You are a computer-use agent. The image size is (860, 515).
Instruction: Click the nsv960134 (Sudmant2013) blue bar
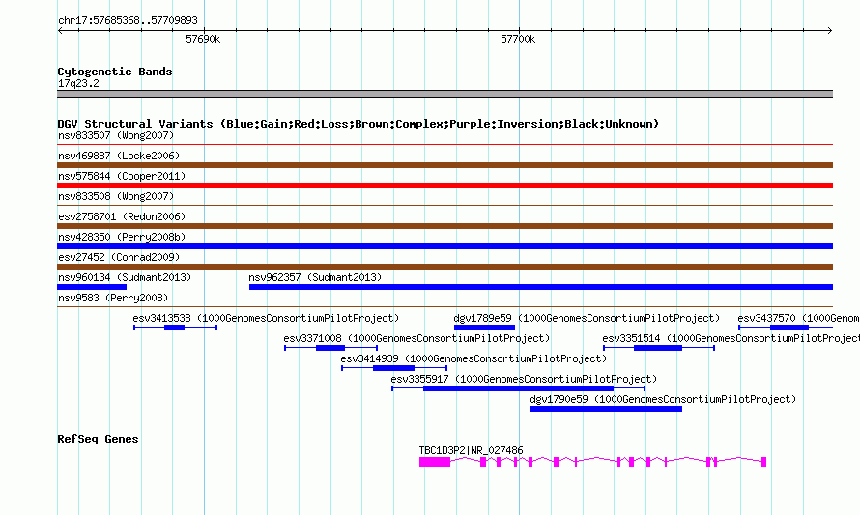92,287
